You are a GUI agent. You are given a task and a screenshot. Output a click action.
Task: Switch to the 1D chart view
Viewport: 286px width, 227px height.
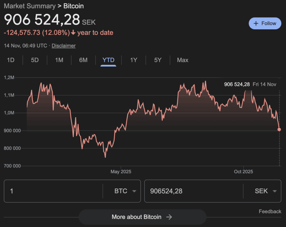coord(11,60)
